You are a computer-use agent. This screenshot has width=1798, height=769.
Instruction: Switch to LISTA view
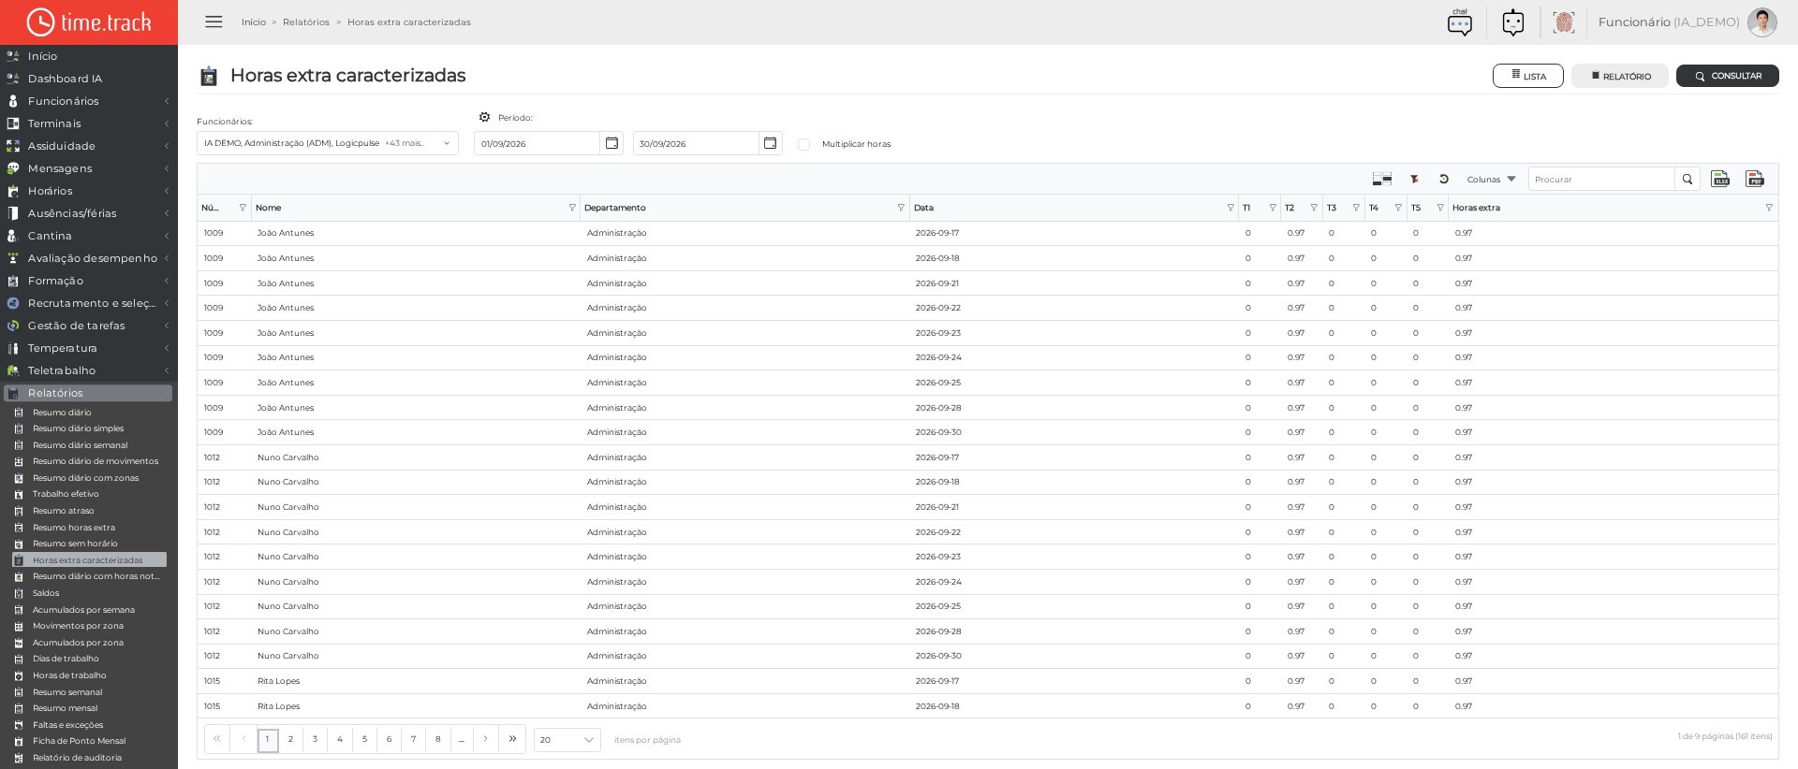(x=1528, y=76)
